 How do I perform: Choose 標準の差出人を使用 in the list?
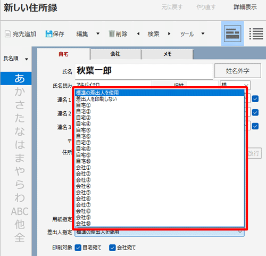click(x=160, y=93)
